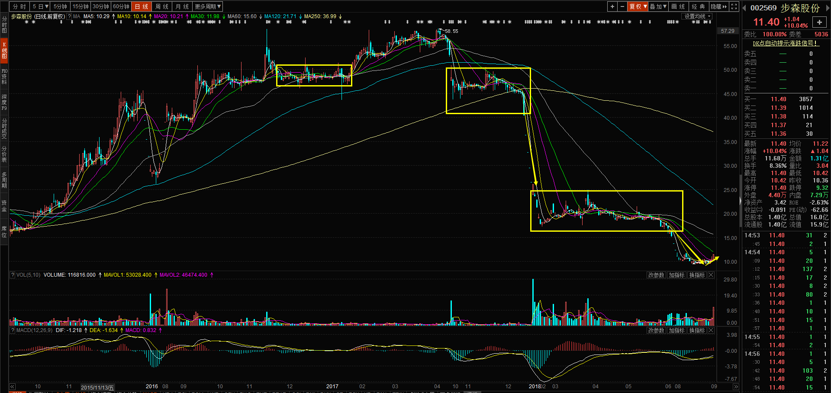
Task: Add stock to watchlist with the plus box
Action: coord(819,22)
